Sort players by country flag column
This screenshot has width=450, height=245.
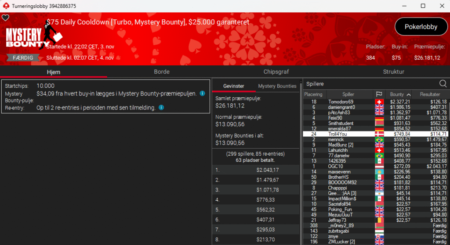[x=378, y=94]
